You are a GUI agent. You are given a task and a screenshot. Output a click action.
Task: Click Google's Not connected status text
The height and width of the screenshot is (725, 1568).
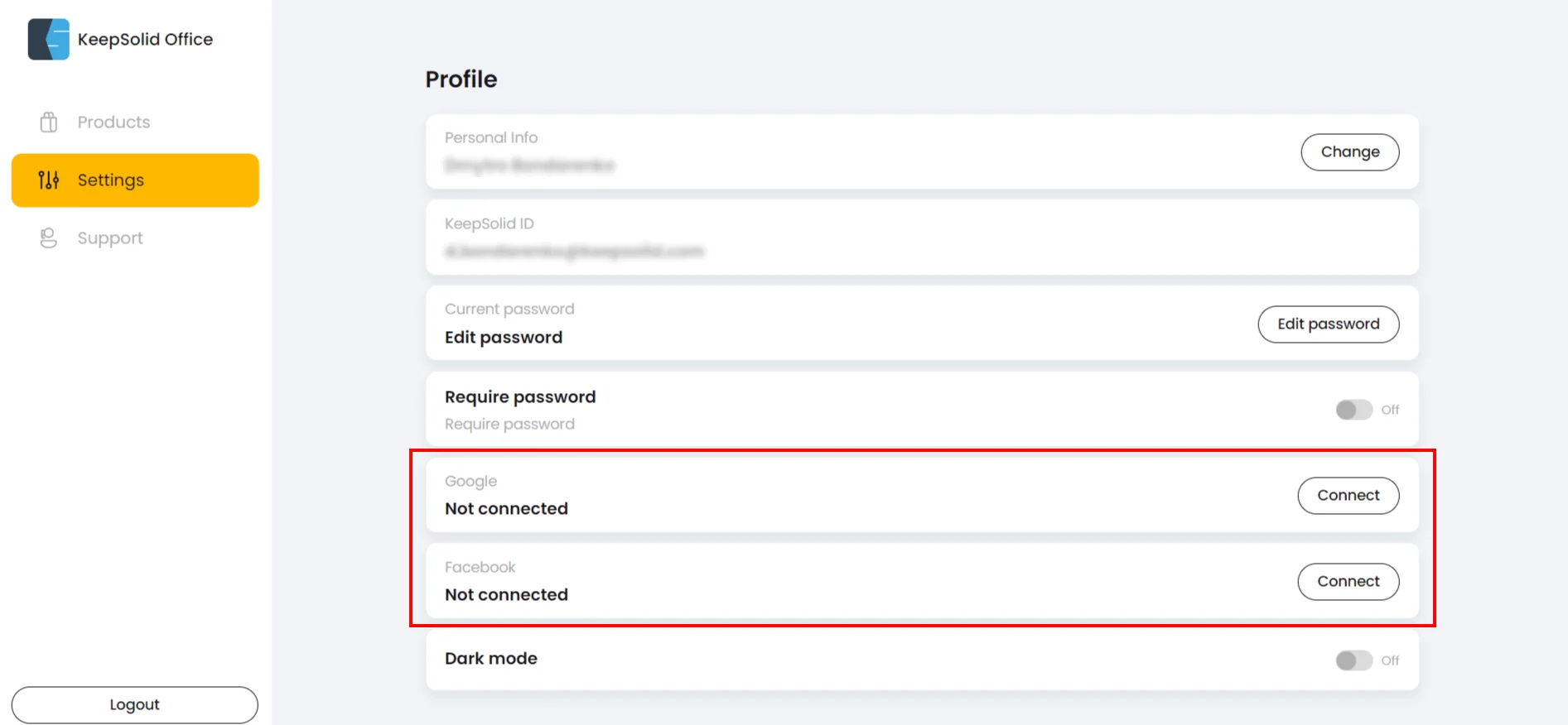coord(506,509)
